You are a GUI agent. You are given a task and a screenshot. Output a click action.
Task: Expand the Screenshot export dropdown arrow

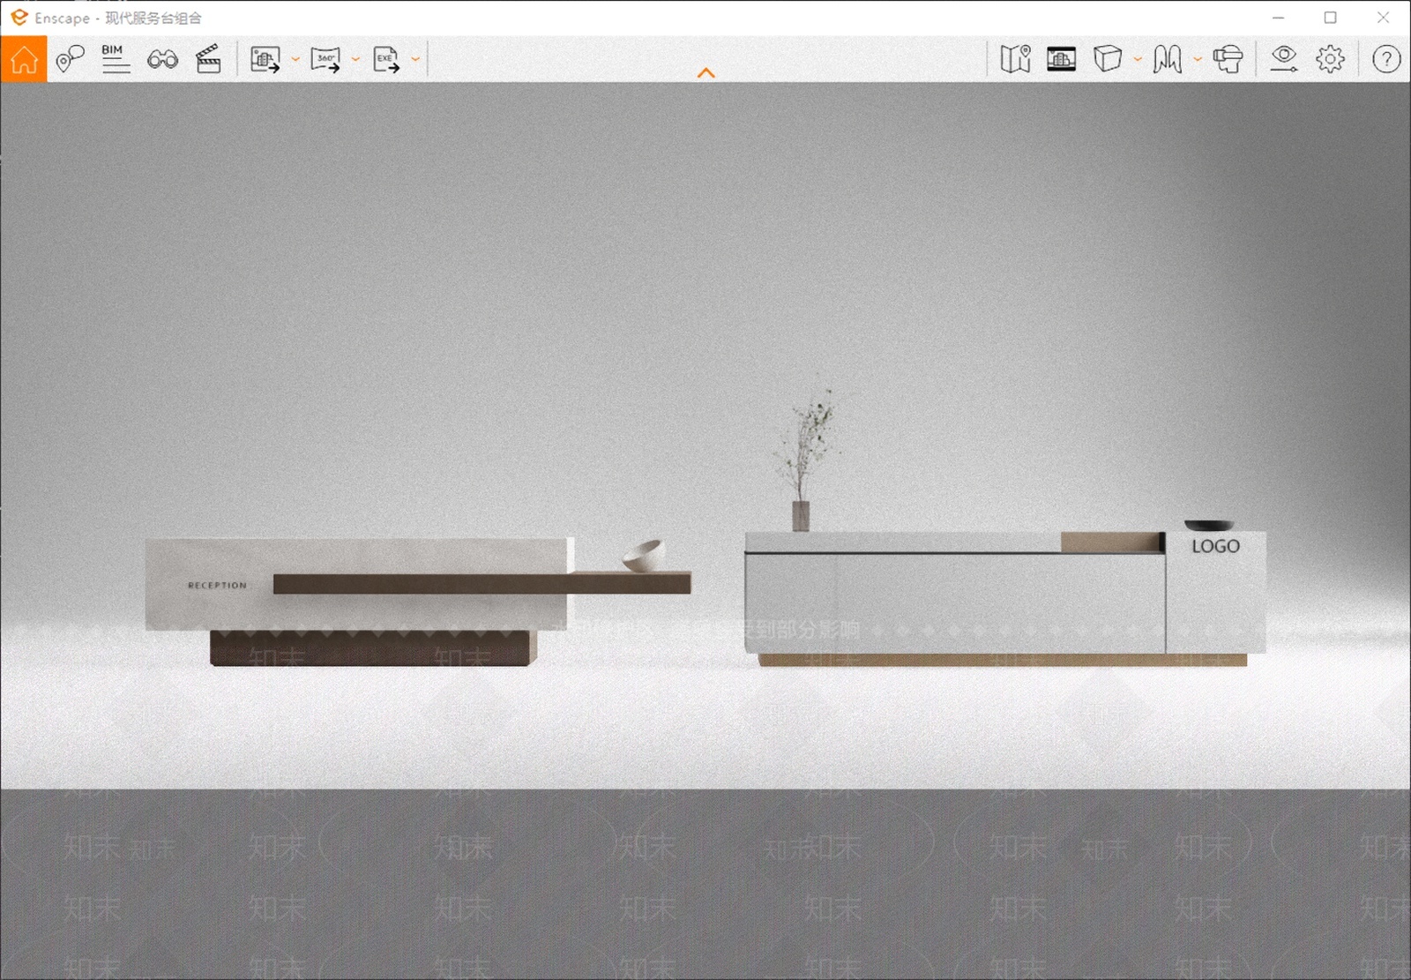295,60
